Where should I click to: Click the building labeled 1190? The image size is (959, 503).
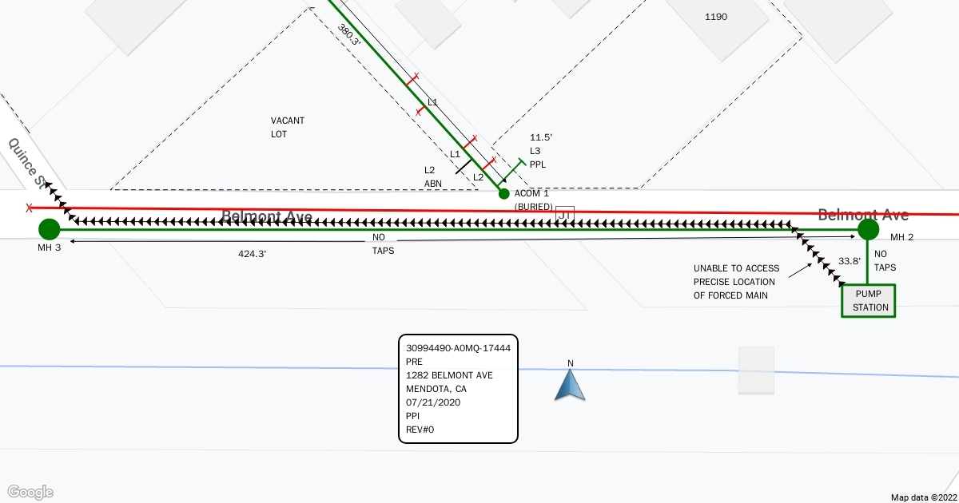[x=715, y=17]
